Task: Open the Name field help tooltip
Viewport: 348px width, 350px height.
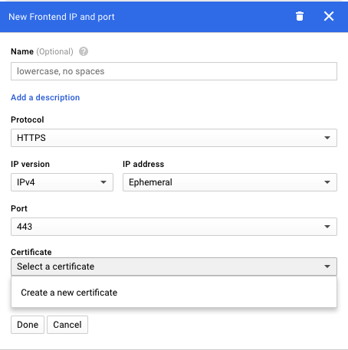Action: tap(84, 51)
